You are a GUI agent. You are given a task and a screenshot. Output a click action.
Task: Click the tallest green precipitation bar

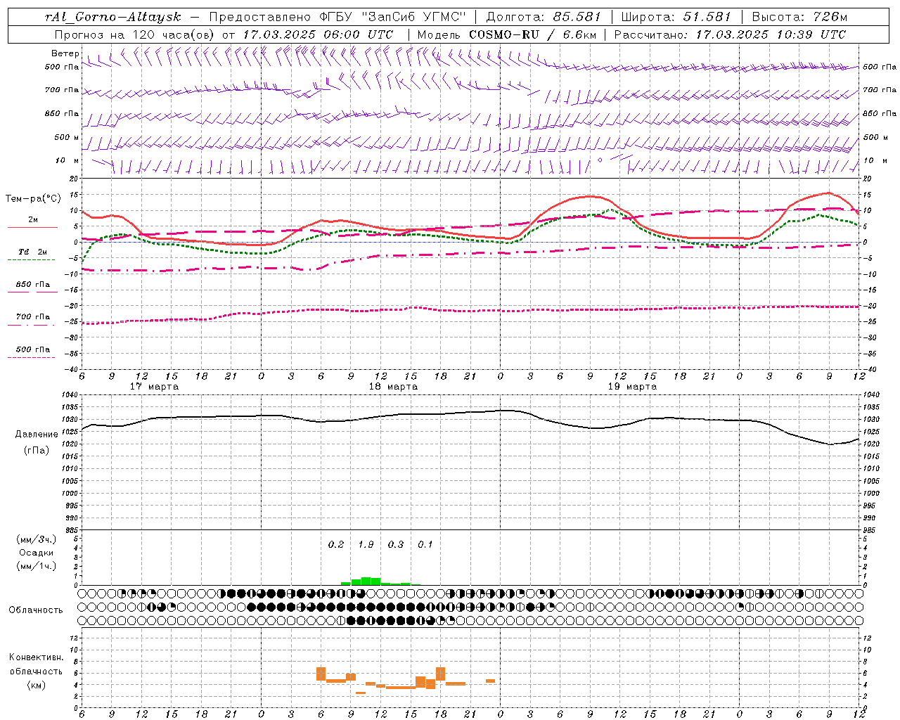366,581
